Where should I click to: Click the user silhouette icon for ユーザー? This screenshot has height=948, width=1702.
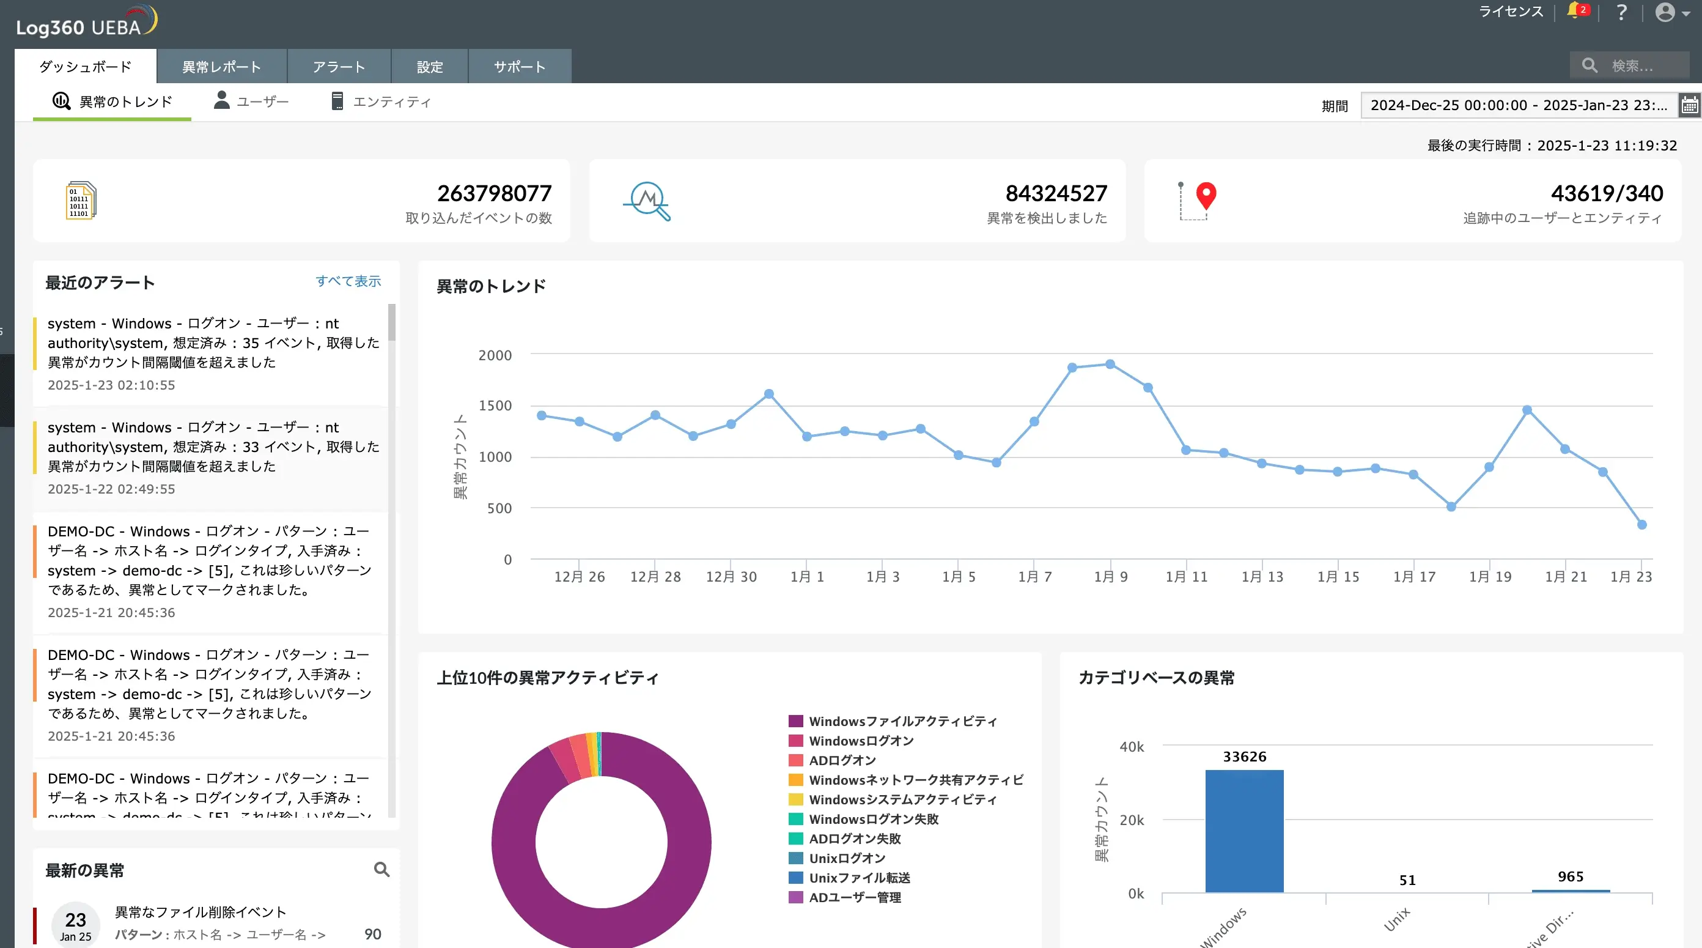click(x=221, y=100)
